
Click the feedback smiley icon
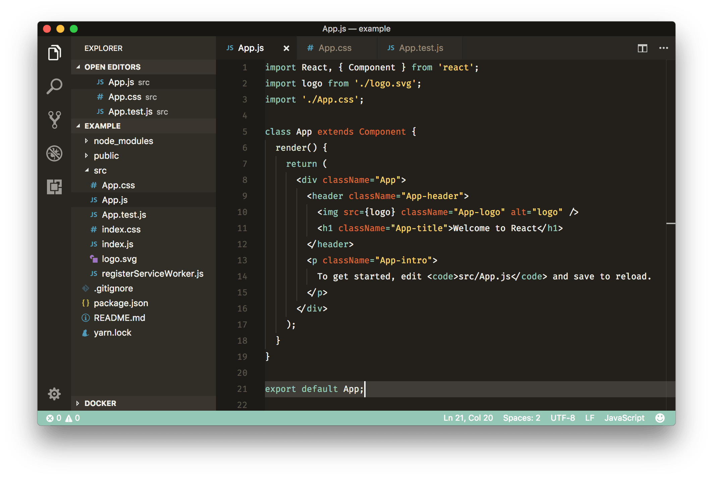pos(660,418)
